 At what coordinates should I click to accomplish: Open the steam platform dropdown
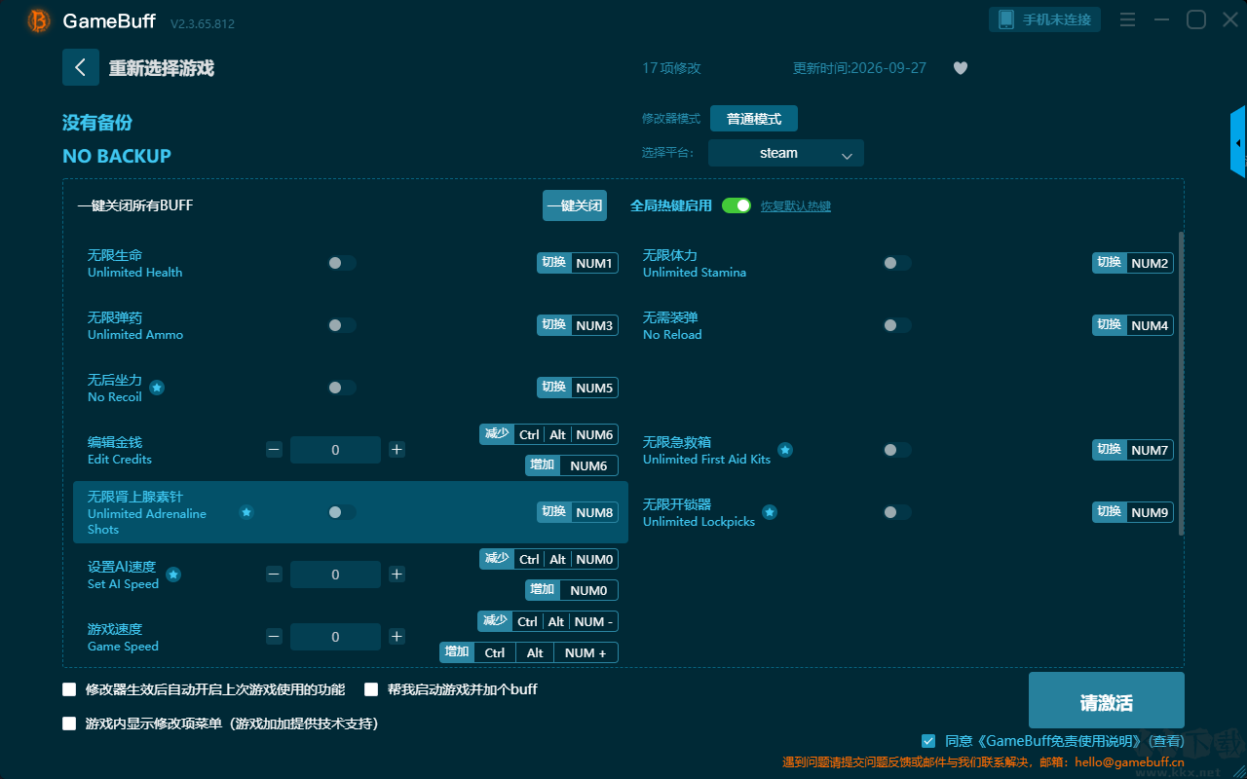click(786, 153)
